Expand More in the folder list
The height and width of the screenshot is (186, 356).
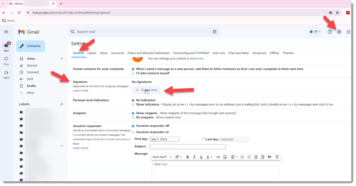(30, 93)
